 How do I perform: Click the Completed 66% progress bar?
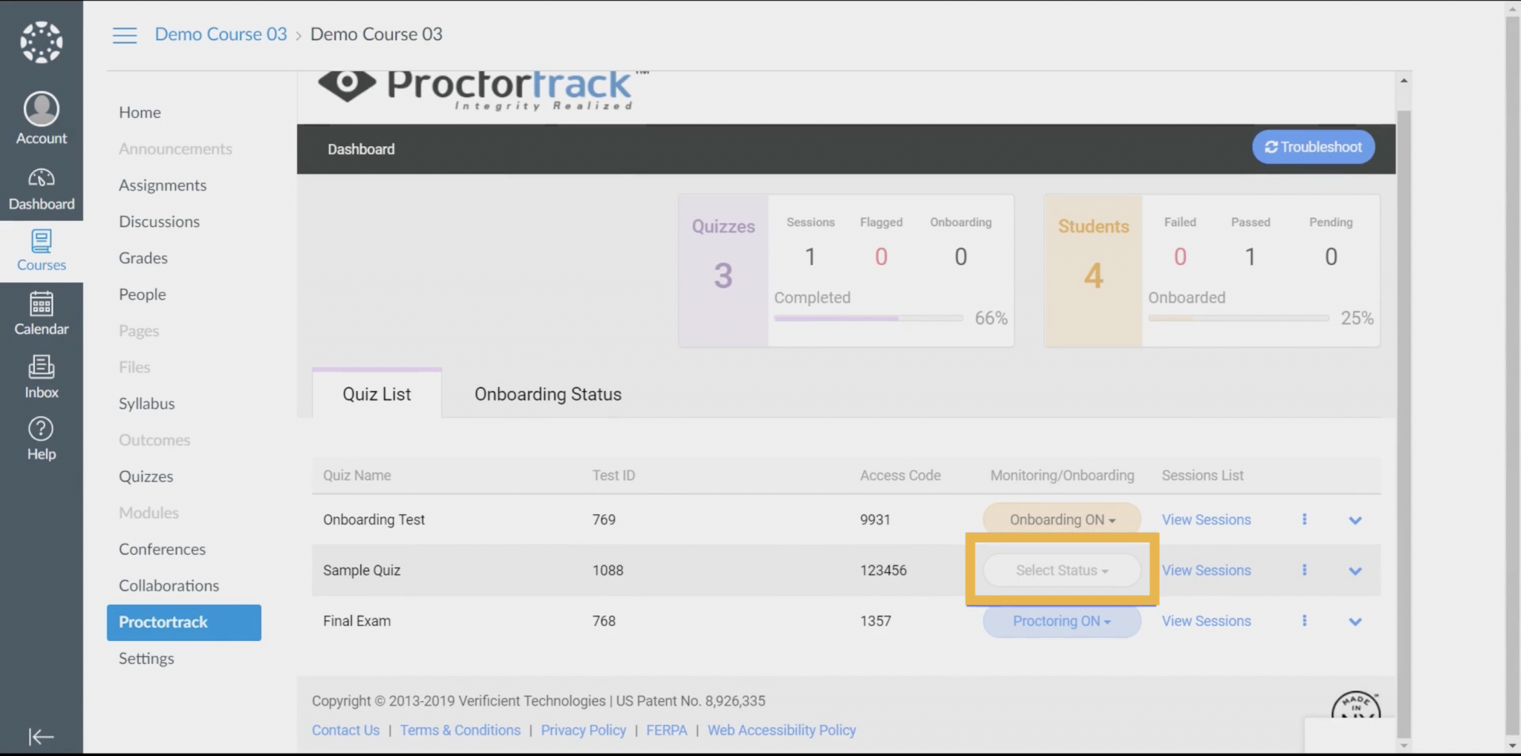click(868, 318)
